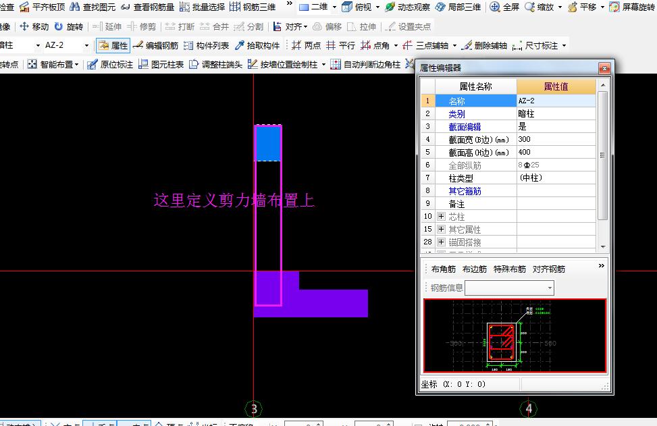Image resolution: width=657 pixels, height=426 pixels.
Task: Select 缩放 zoom tool
Action: 540,7
